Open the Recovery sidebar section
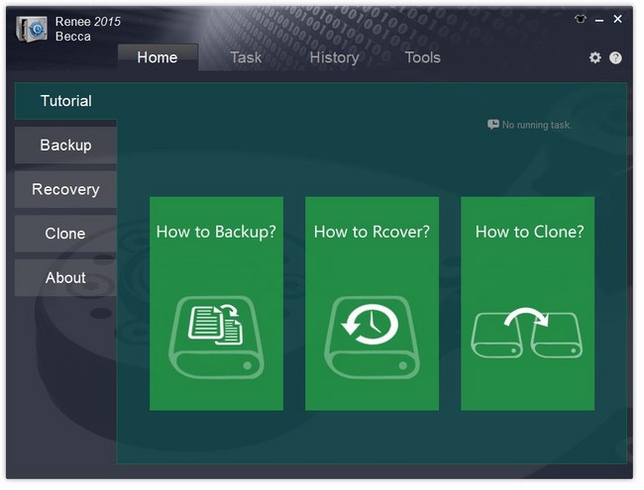The height and width of the screenshot is (490, 644). tap(65, 189)
